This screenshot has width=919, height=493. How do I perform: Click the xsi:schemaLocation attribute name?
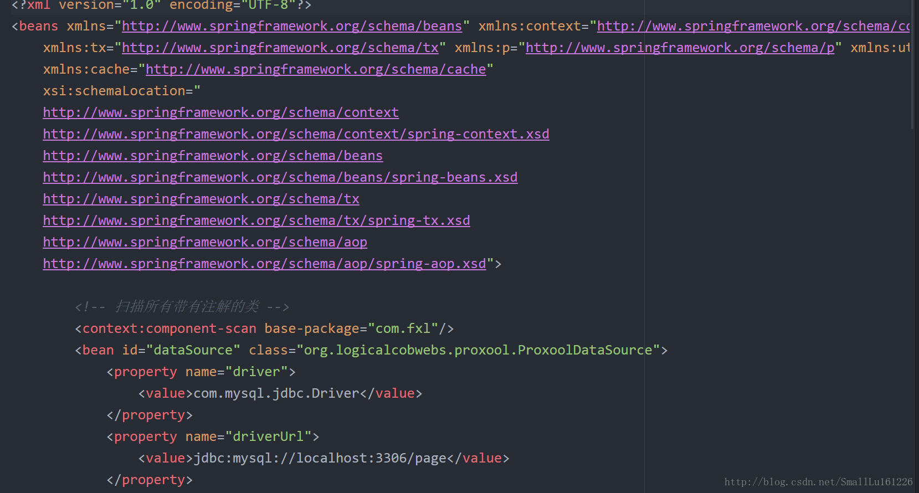(x=114, y=91)
